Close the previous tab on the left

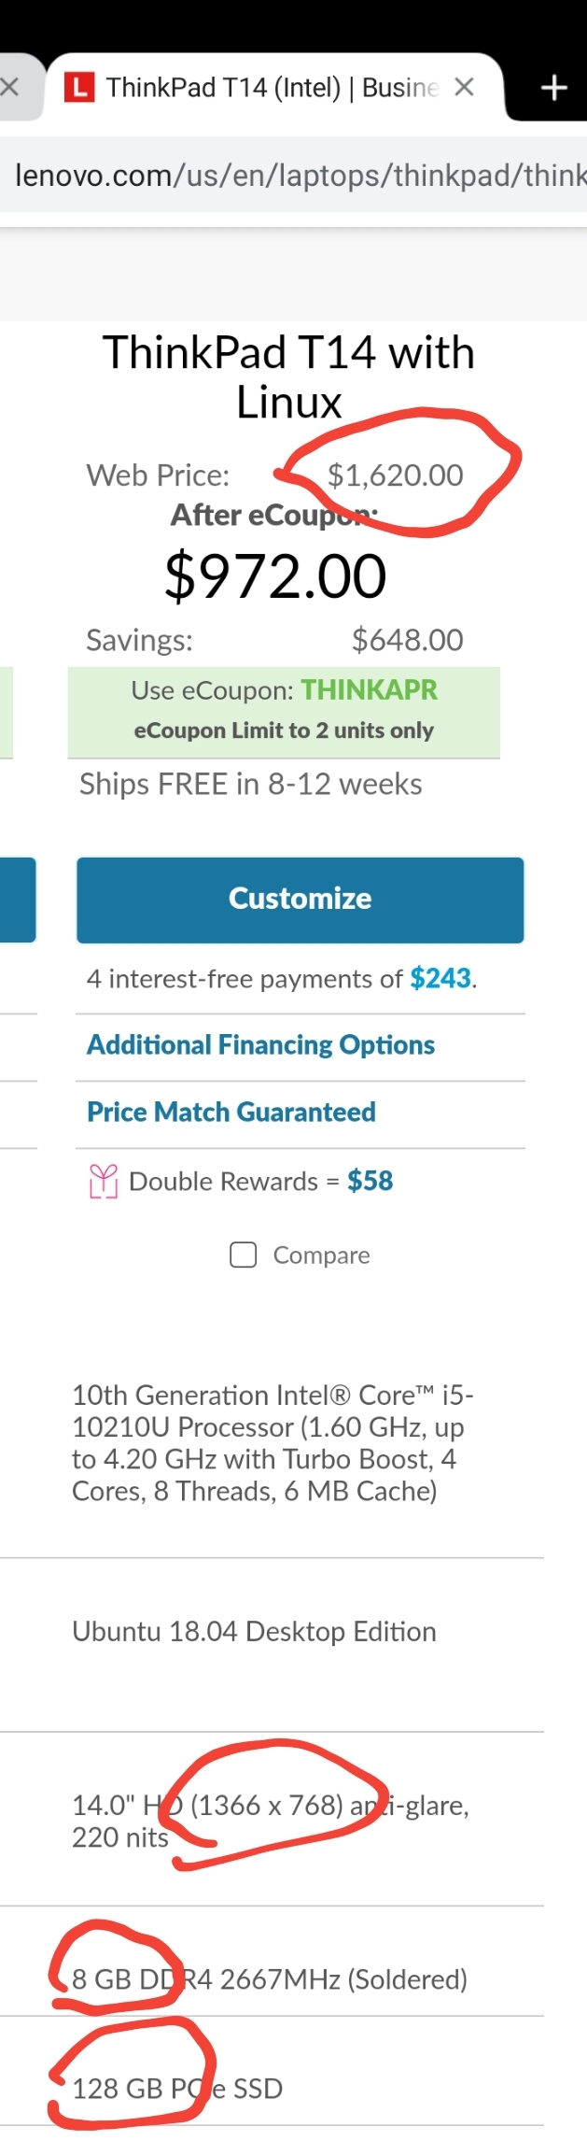pyautogui.click(x=10, y=88)
